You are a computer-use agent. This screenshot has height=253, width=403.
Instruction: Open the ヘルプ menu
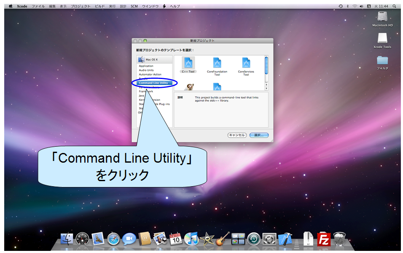click(x=175, y=6)
